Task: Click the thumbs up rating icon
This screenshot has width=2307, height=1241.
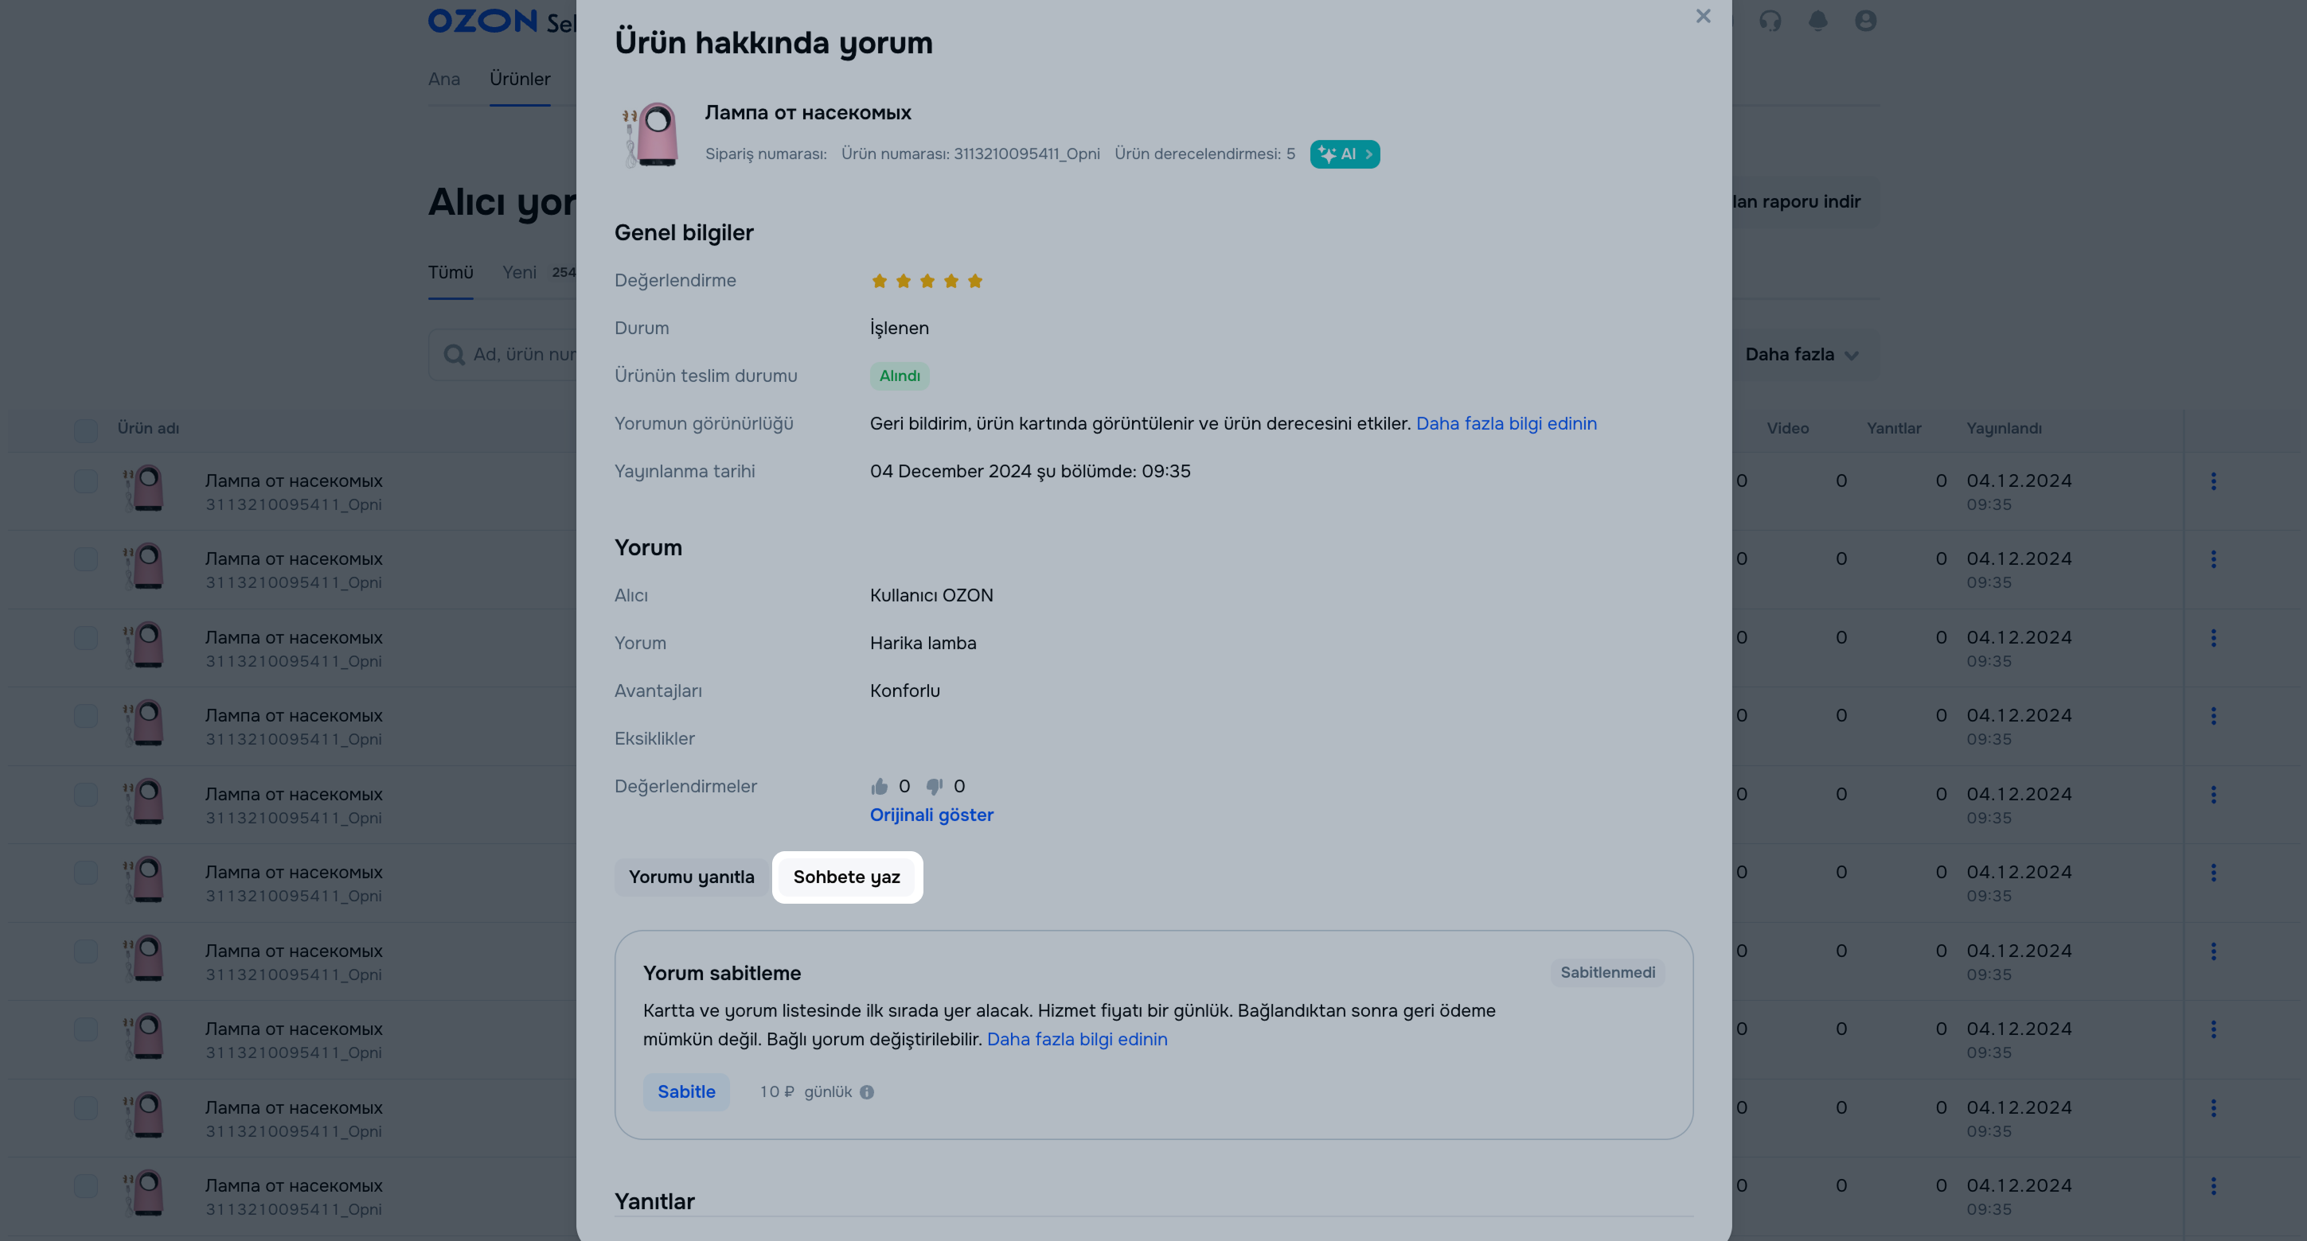Action: click(880, 787)
